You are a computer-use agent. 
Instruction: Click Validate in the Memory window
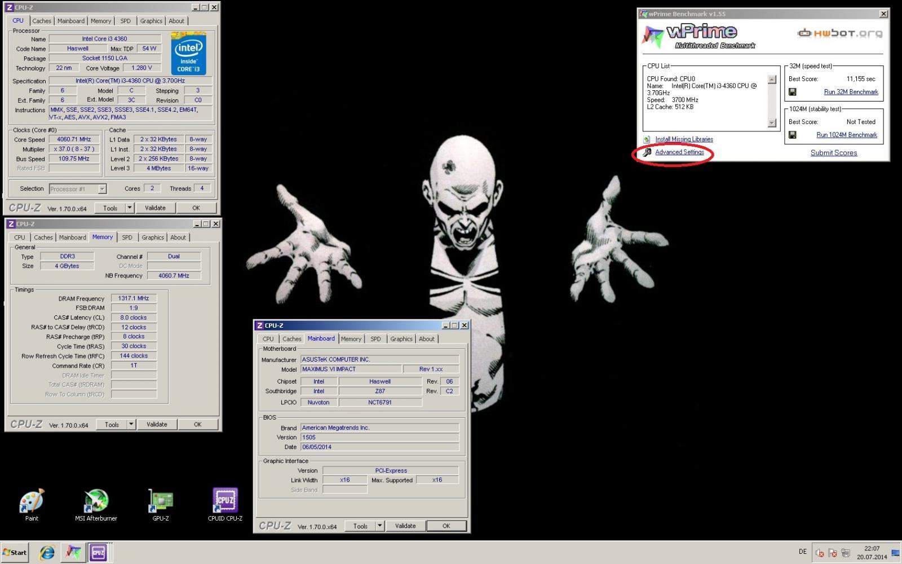click(157, 424)
